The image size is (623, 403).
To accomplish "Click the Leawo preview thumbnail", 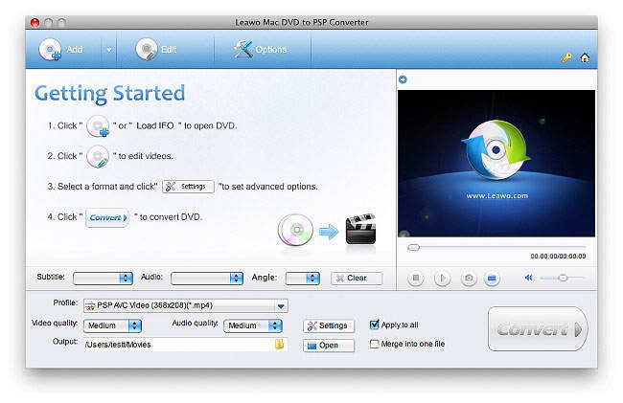I will click(x=496, y=164).
